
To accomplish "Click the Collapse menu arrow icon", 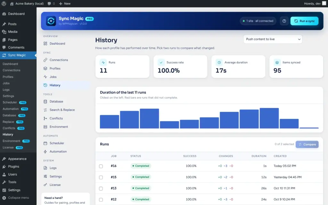I will coord(4,198).
